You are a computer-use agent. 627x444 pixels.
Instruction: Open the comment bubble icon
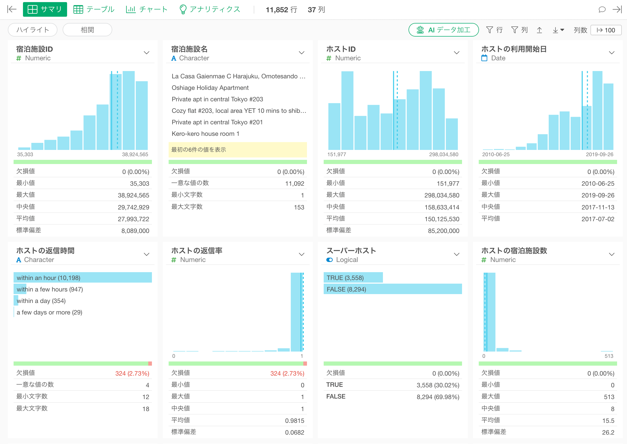coord(602,10)
